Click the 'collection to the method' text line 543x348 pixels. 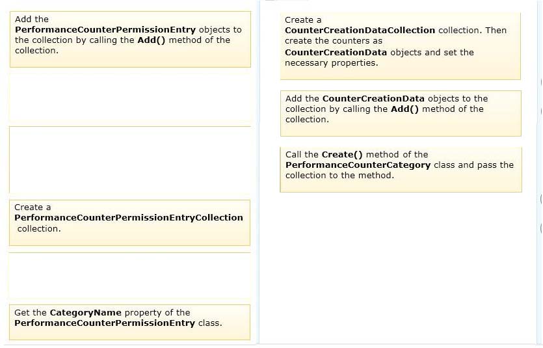[339, 176]
